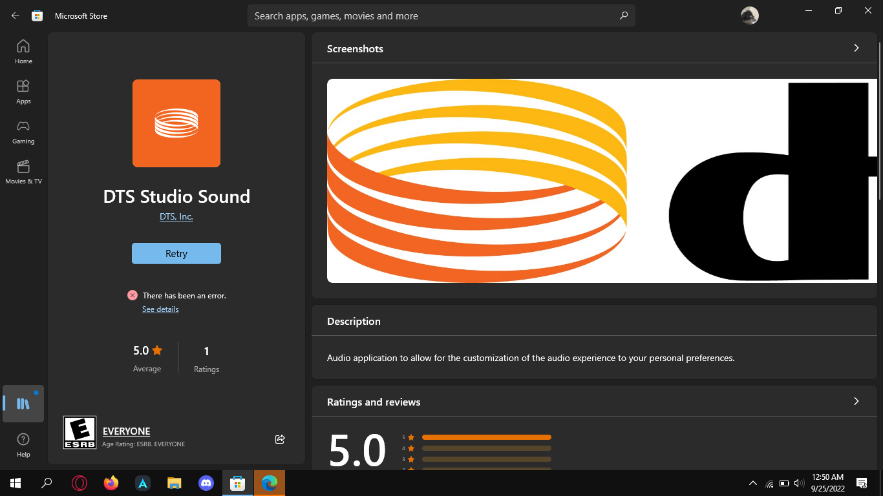883x496 pixels.
Task: Click the Description heading
Action: [354, 321]
